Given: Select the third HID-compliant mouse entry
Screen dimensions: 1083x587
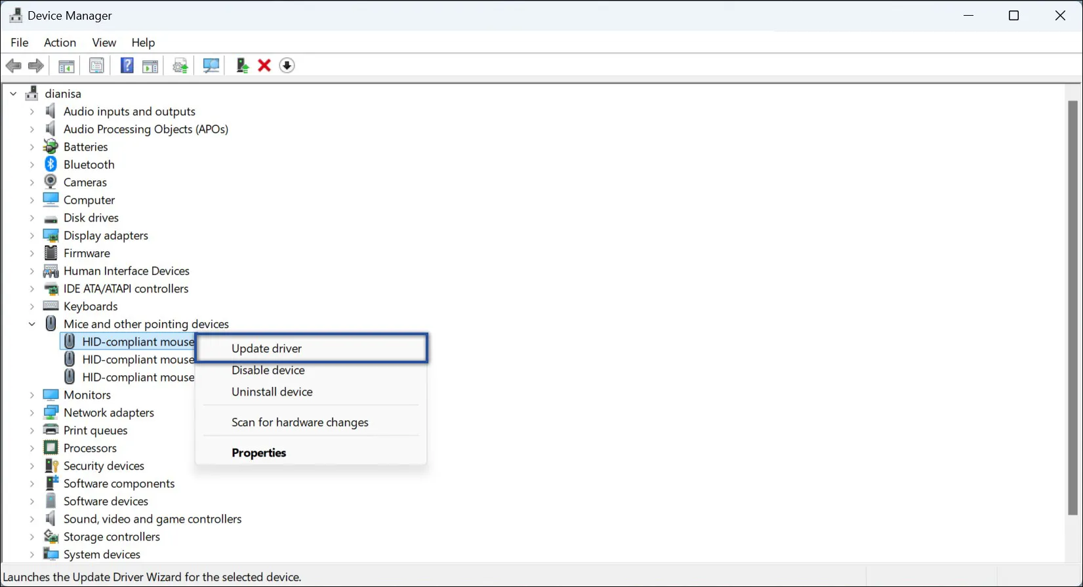Looking at the screenshot, I should click(138, 377).
